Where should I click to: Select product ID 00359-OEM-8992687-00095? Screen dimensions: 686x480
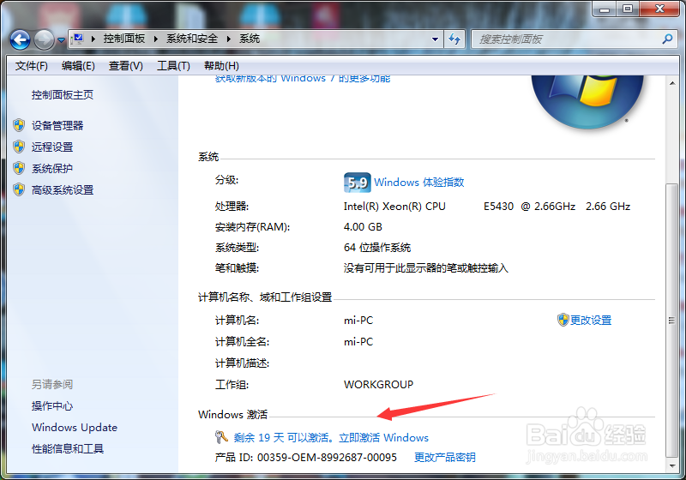[327, 457]
